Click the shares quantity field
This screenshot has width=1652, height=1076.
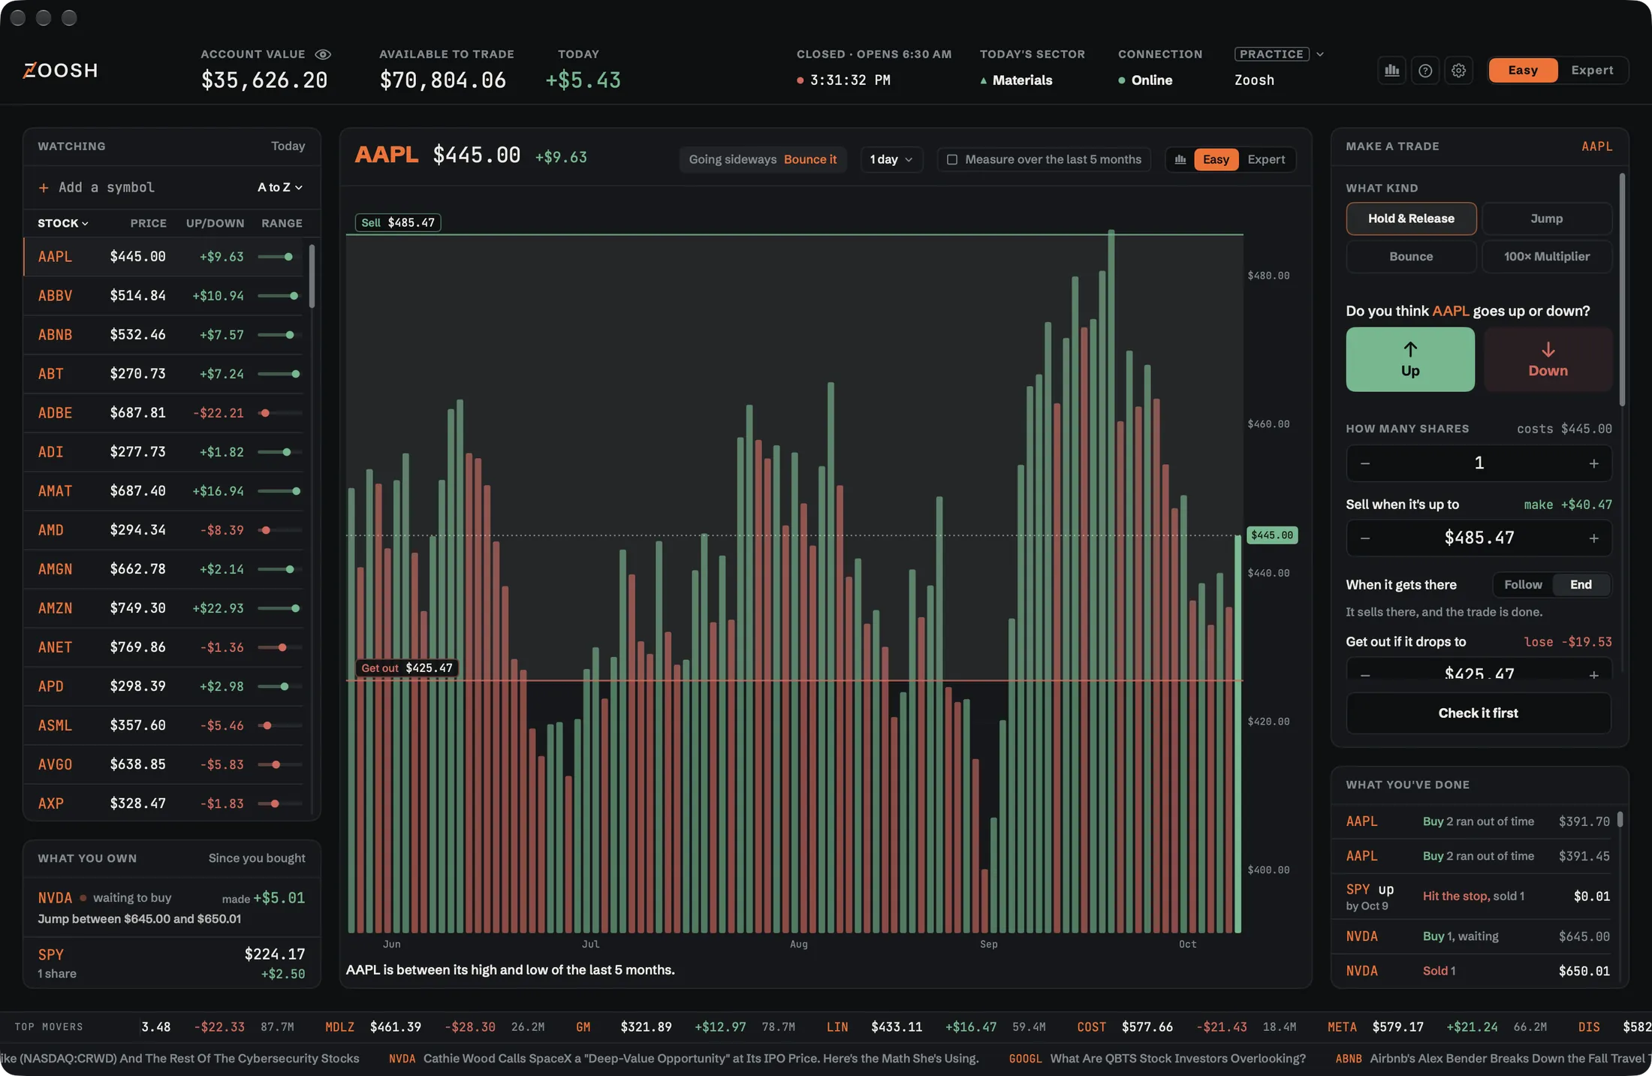tap(1479, 463)
